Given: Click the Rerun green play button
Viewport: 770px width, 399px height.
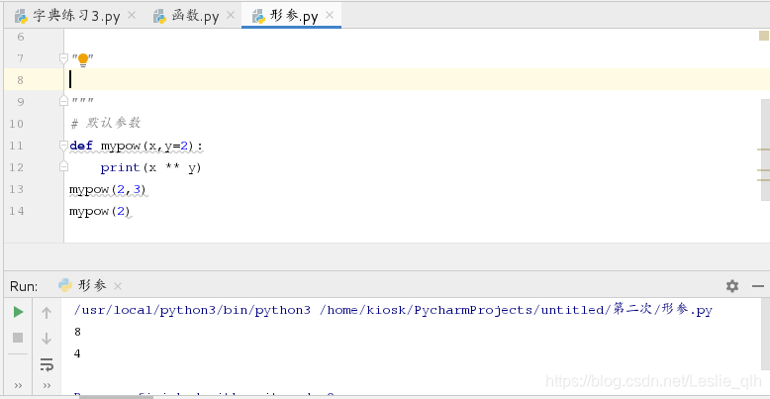Looking at the screenshot, I should [x=18, y=312].
